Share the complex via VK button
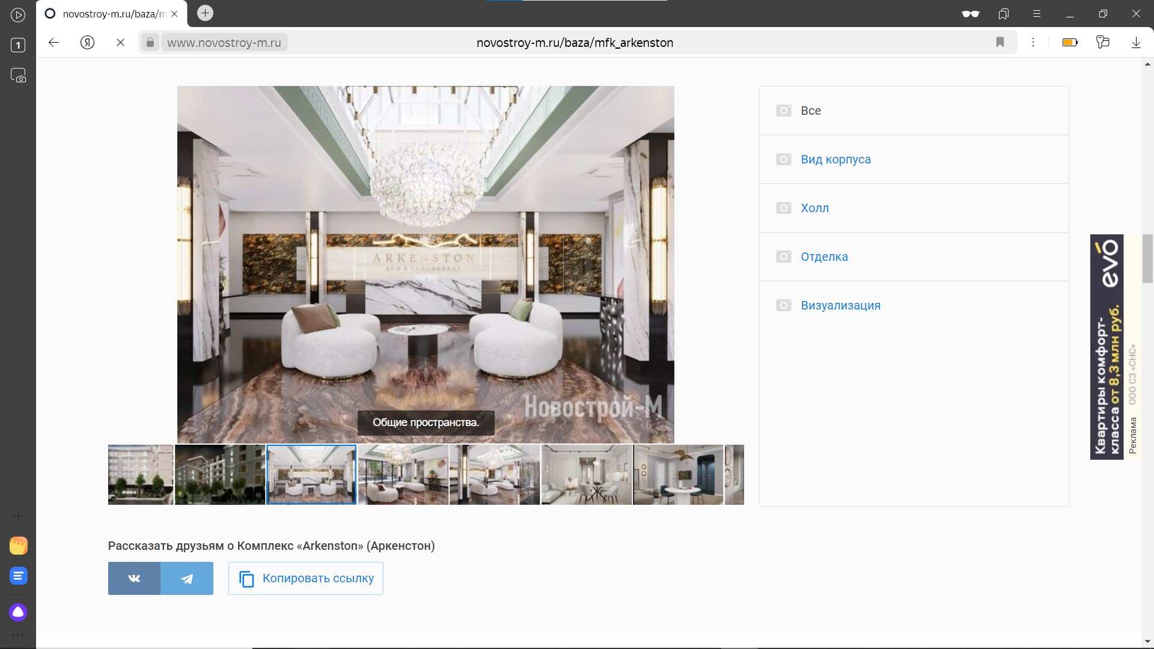Image resolution: width=1154 pixels, height=649 pixels. tap(134, 578)
